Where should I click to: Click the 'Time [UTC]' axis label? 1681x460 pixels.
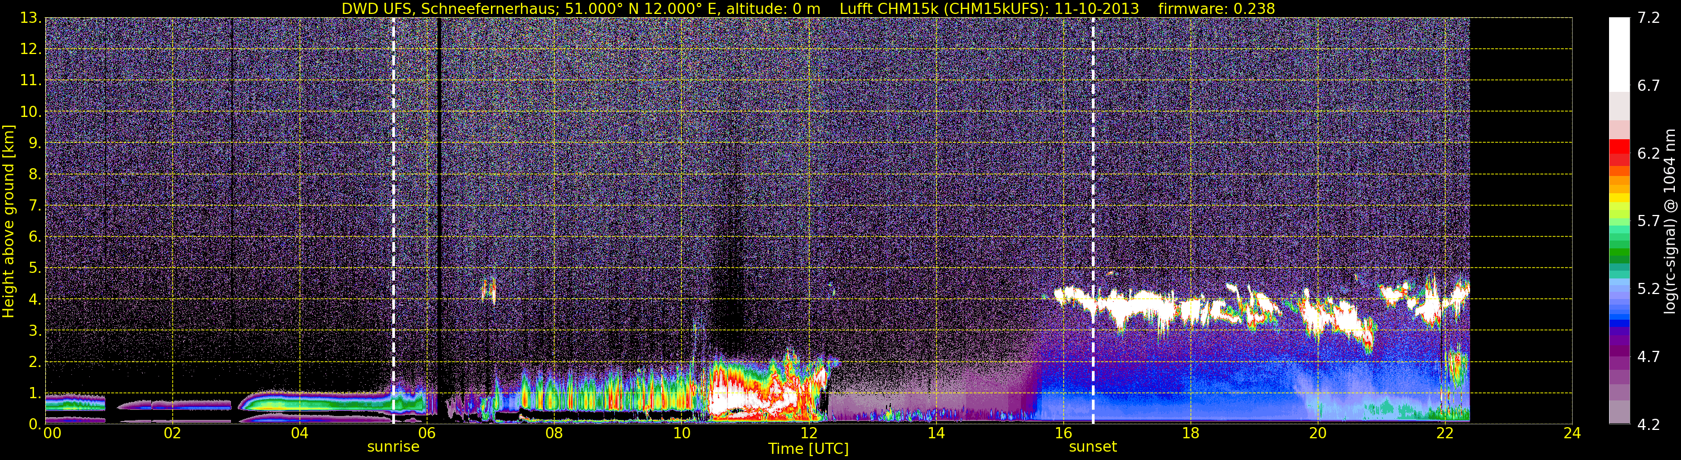click(808, 449)
